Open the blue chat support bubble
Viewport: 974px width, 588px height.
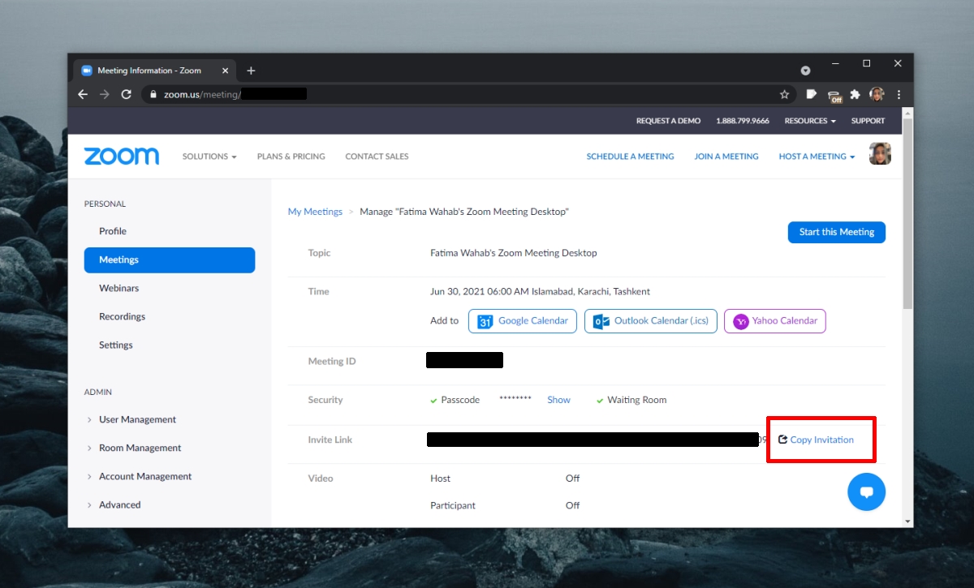(x=866, y=491)
